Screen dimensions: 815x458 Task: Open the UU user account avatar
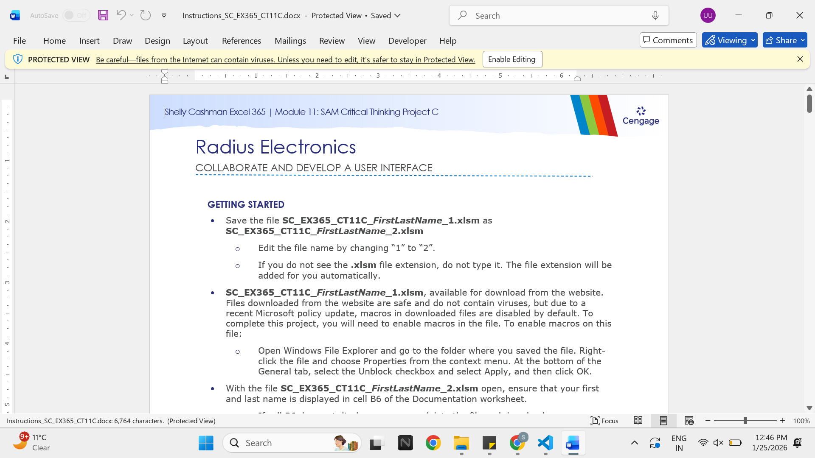click(708, 15)
